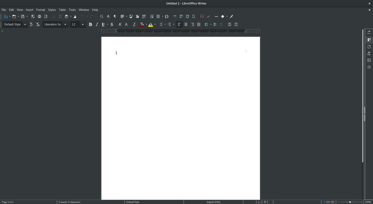Click the Insert Table icon

coord(122,17)
